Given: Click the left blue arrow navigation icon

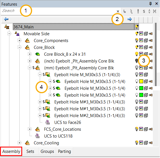Looking at the screenshot, I should 6,19.
